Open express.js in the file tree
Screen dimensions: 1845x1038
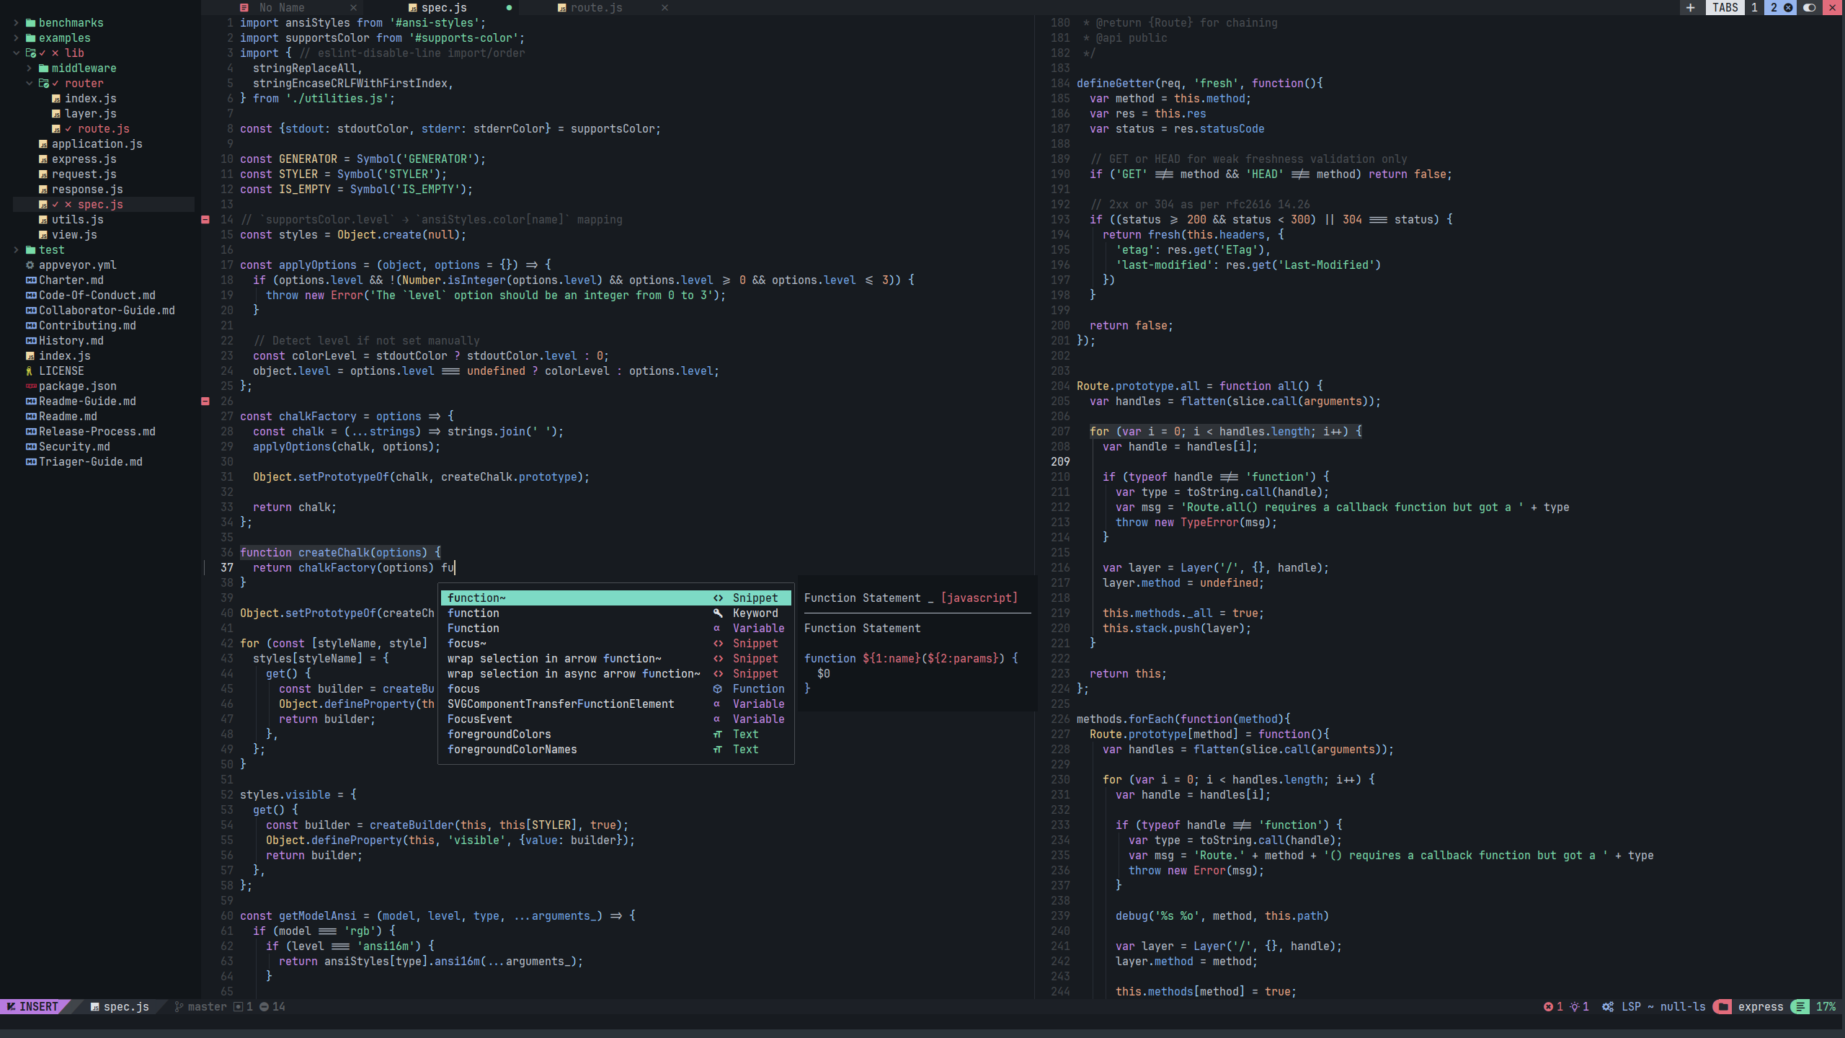click(x=84, y=159)
